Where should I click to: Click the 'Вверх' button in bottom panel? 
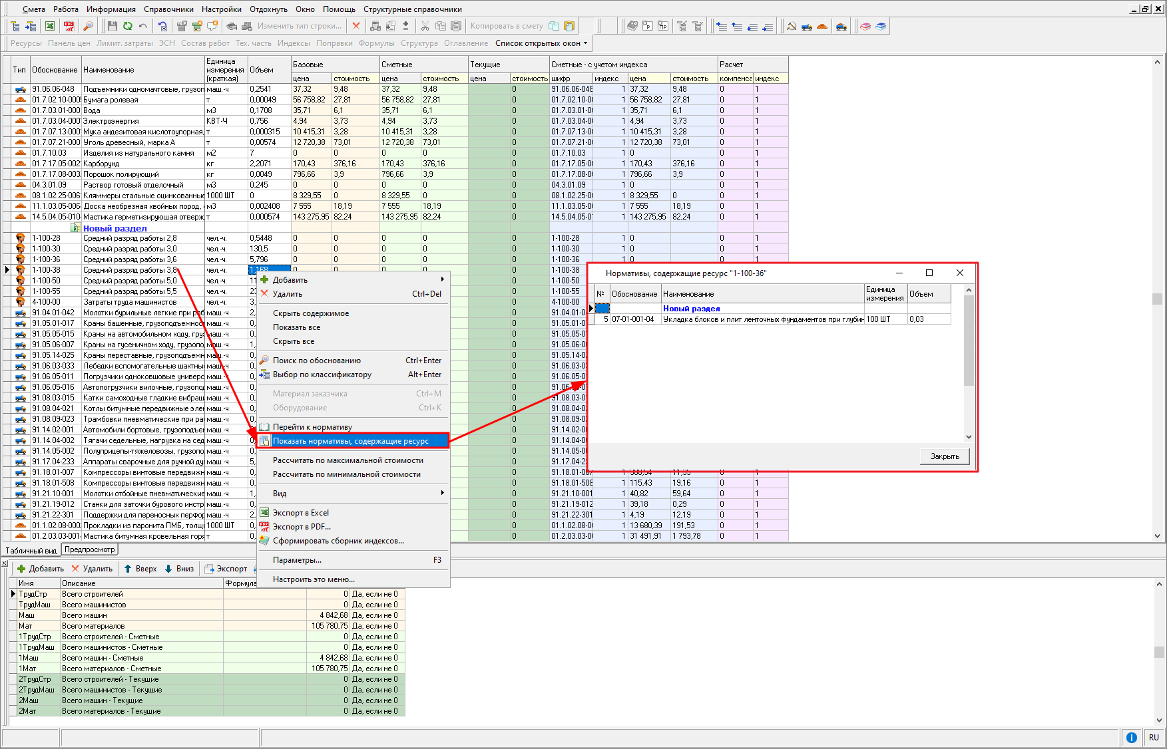click(140, 569)
